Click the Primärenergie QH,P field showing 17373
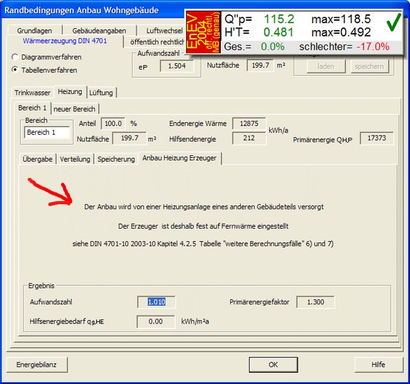The width and height of the screenshot is (410, 384). [x=376, y=138]
